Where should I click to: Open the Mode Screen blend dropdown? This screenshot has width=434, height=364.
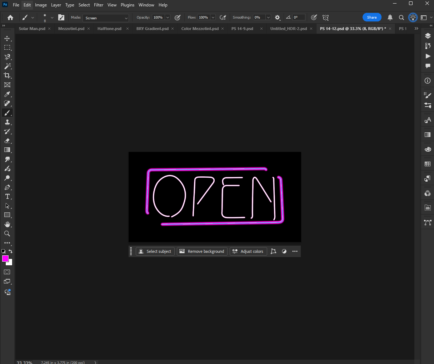click(x=106, y=18)
